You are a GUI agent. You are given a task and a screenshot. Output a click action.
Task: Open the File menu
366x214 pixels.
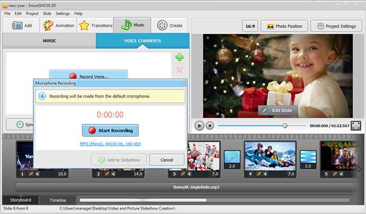(x=7, y=14)
